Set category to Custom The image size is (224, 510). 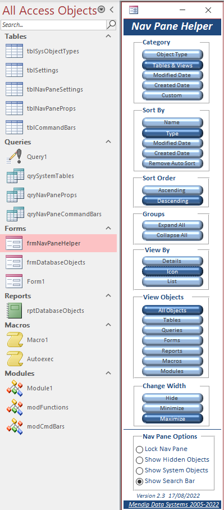pyautogui.click(x=172, y=95)
